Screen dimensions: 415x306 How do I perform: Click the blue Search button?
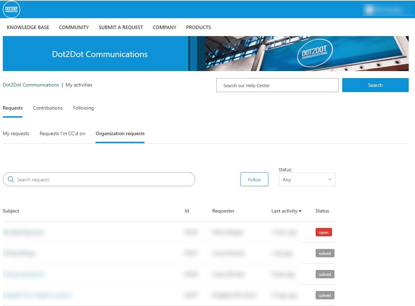tap(375, 85)
